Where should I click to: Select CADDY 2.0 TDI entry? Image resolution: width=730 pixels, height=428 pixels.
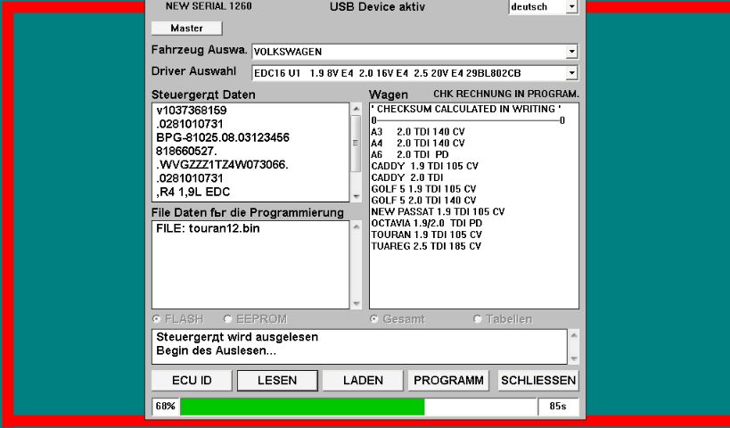(x=407, y=177)
